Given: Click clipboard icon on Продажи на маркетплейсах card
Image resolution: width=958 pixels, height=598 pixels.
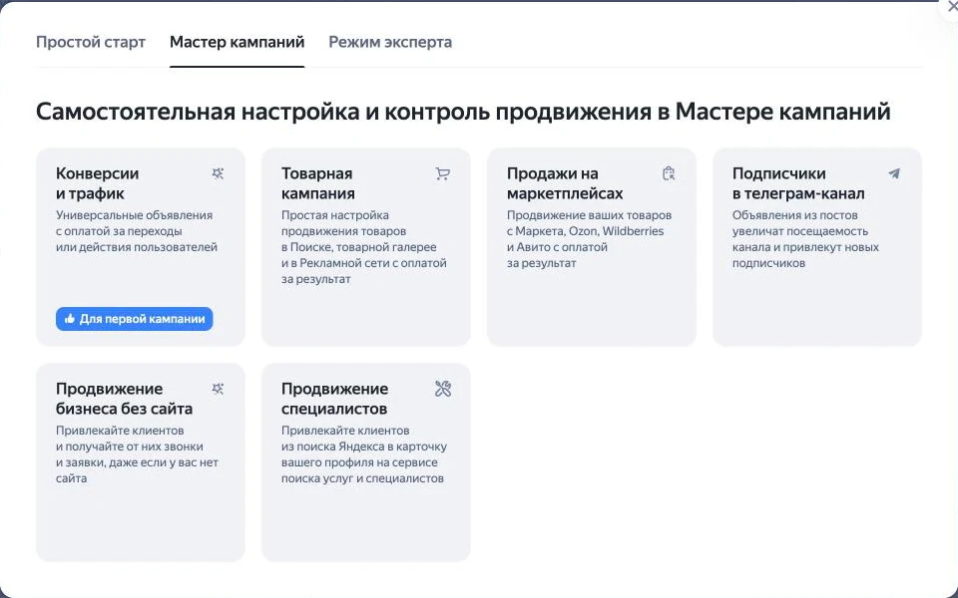Looking at the screenshot, I should pyautogui.click(x=669, y=173).
